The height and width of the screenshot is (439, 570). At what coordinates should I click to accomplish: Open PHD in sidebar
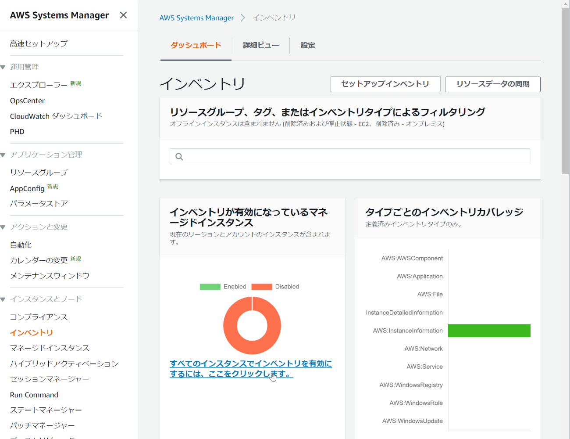pyautogui.click(x=17, y=132)
